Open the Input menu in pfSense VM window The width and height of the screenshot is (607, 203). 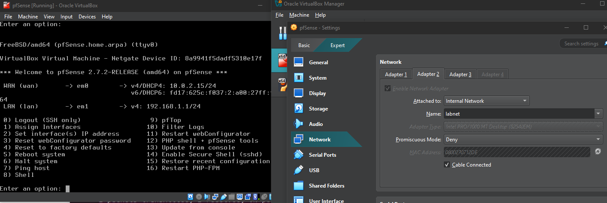point(67,17)
